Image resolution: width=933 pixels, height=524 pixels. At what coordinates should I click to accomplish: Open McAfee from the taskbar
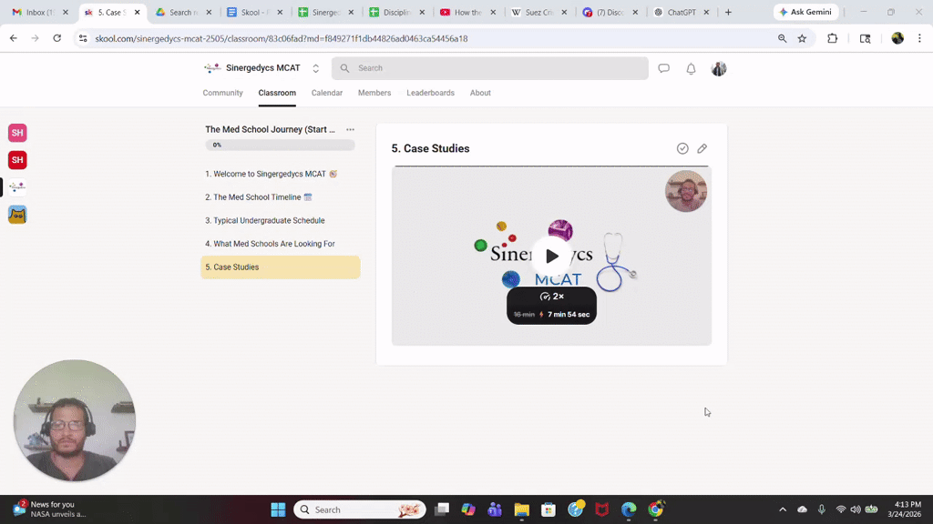point(602,509)
